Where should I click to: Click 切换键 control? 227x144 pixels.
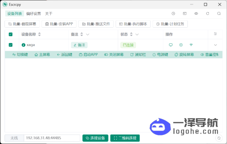[20, 55]
